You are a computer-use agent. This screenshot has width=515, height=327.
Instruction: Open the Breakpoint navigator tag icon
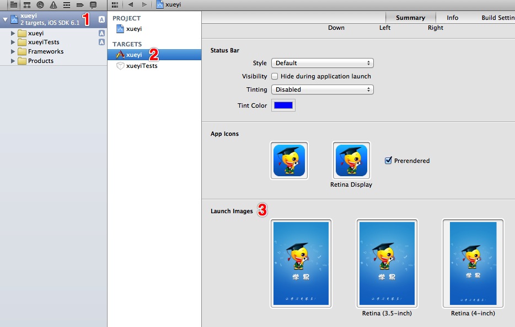click(x=80, y=4)
